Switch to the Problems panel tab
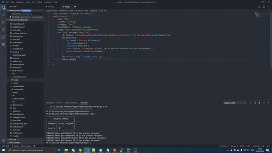The width and height of the screenshot is (272, 153). [50, 103]
